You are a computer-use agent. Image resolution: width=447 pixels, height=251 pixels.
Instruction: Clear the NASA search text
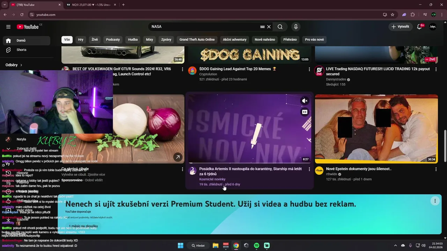click(x=269, y=27)
